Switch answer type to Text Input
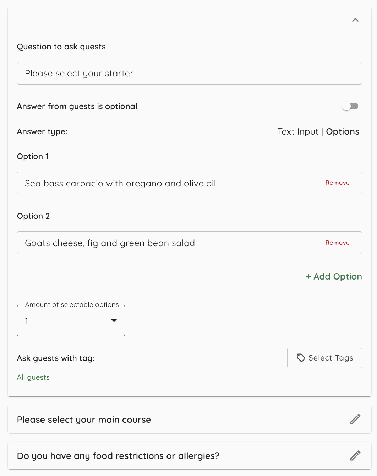 pyautogui.click(x=298, y=131)
